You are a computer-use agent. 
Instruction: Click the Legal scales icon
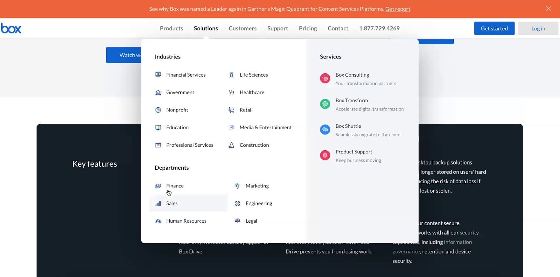click(x=237, y=221)
